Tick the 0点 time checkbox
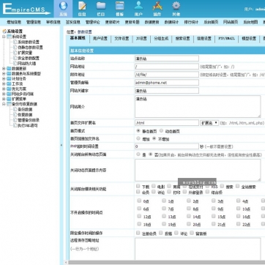The width and height of the screenshot is (265, 265). pyautogui.click(x=139, y=201)
